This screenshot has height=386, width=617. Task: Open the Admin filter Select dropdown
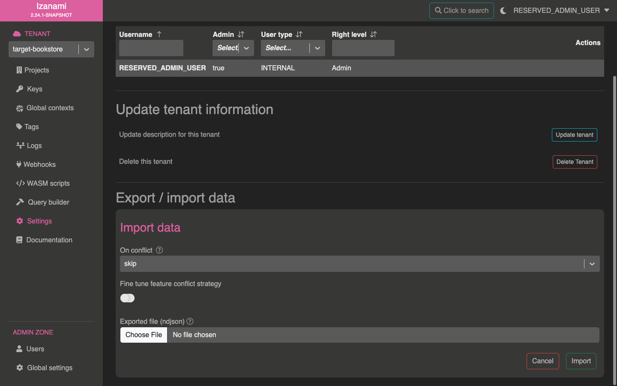coord(233,48)
